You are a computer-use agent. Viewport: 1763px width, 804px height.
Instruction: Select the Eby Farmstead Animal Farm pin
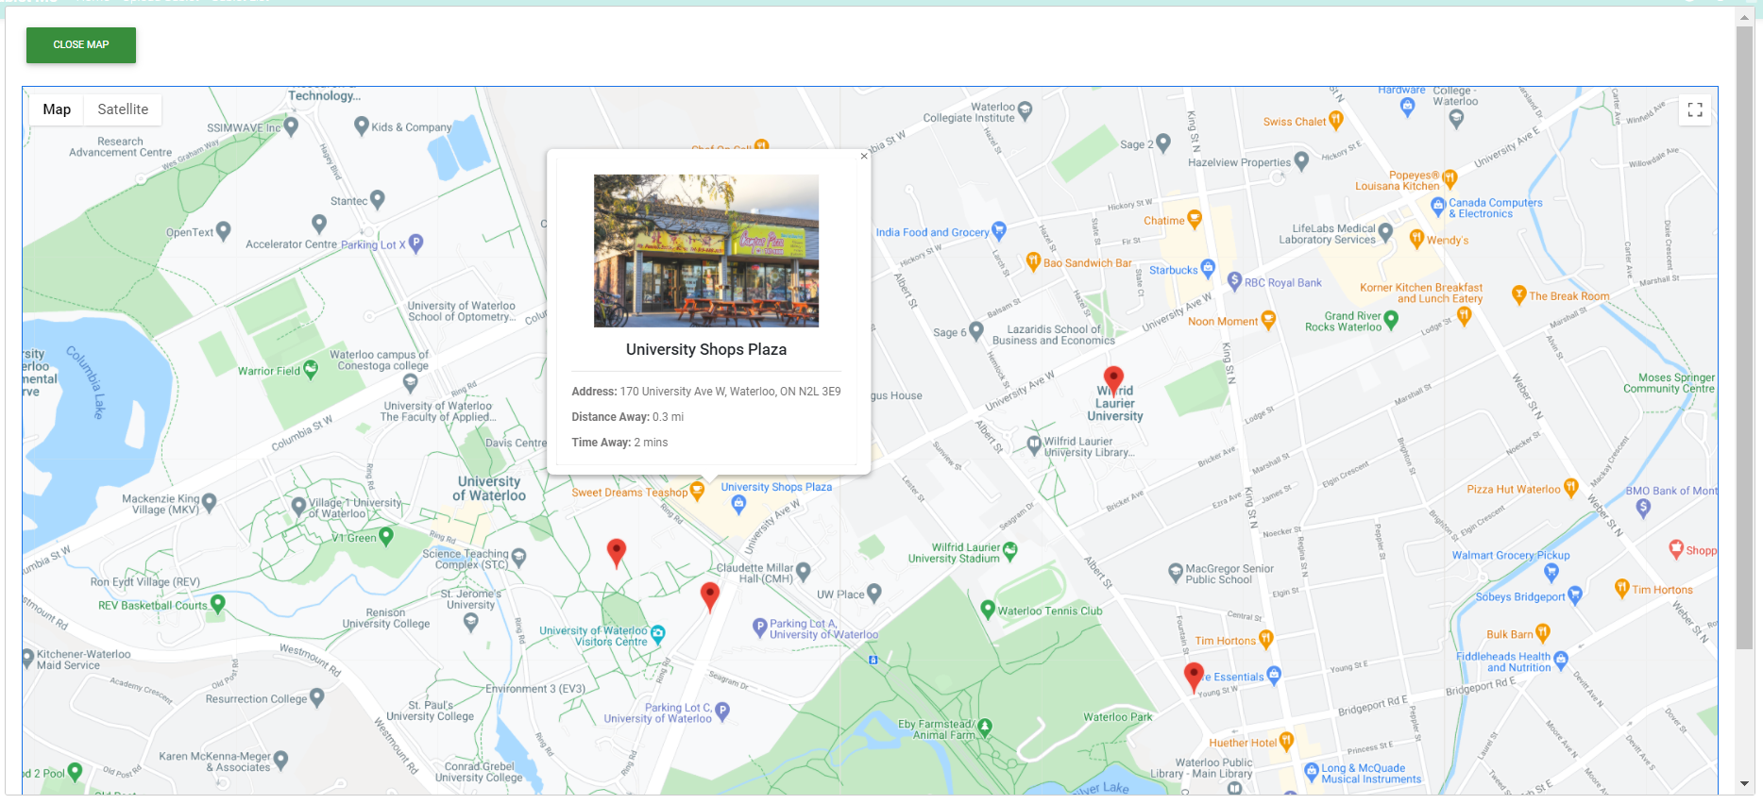coord(985,727)
